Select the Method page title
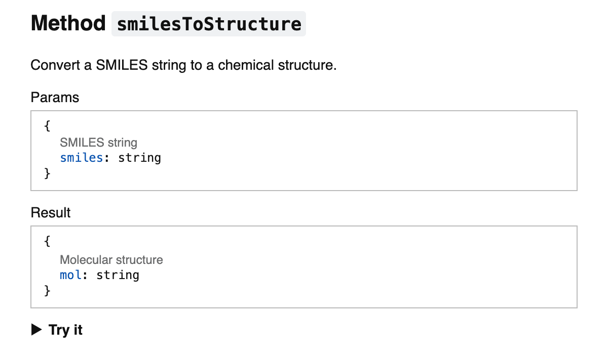The height and width of the screenshot is (364, 608). pos(67,23)
